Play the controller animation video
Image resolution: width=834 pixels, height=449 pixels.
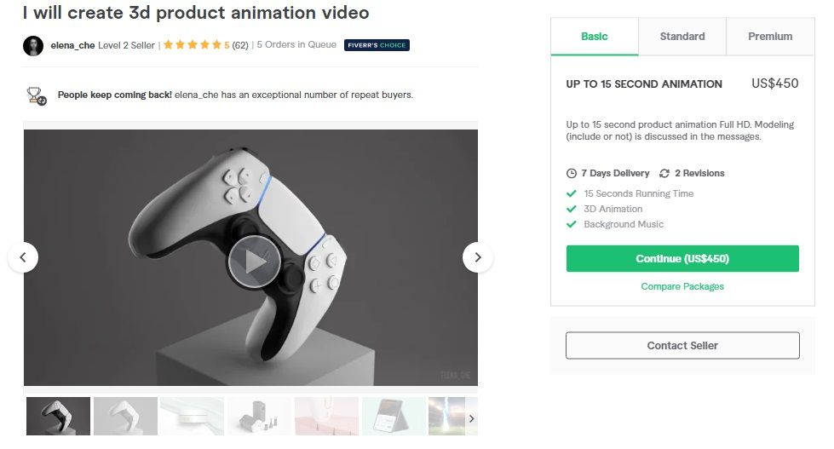pyautogui.click(x=255, y=262)
